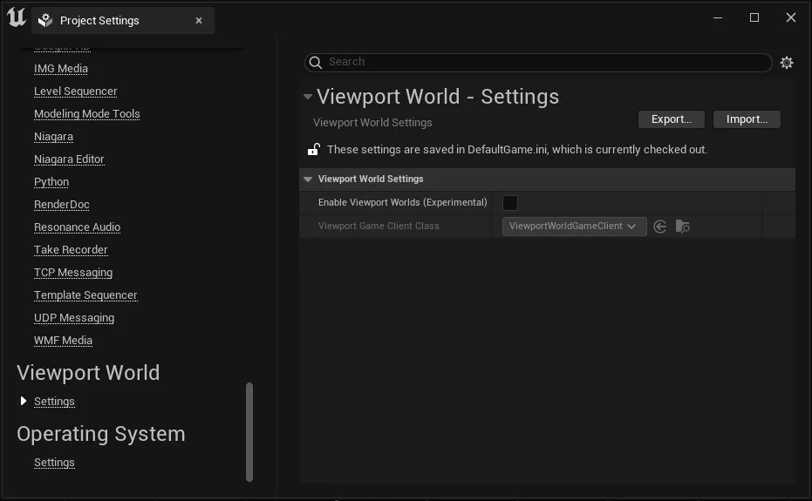Click the Viewport Game Client Class label
The height and width of the screenshot is (501, 812).
(379, 227)
